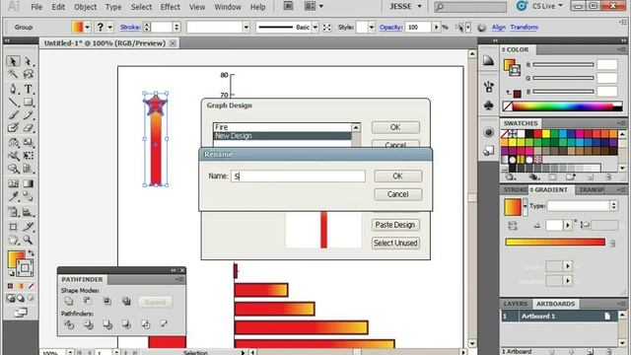Viewport: 631px width, 355px height.
Task: Click Intersect shape mode in Pathfinder
Action: click(107, 301)
